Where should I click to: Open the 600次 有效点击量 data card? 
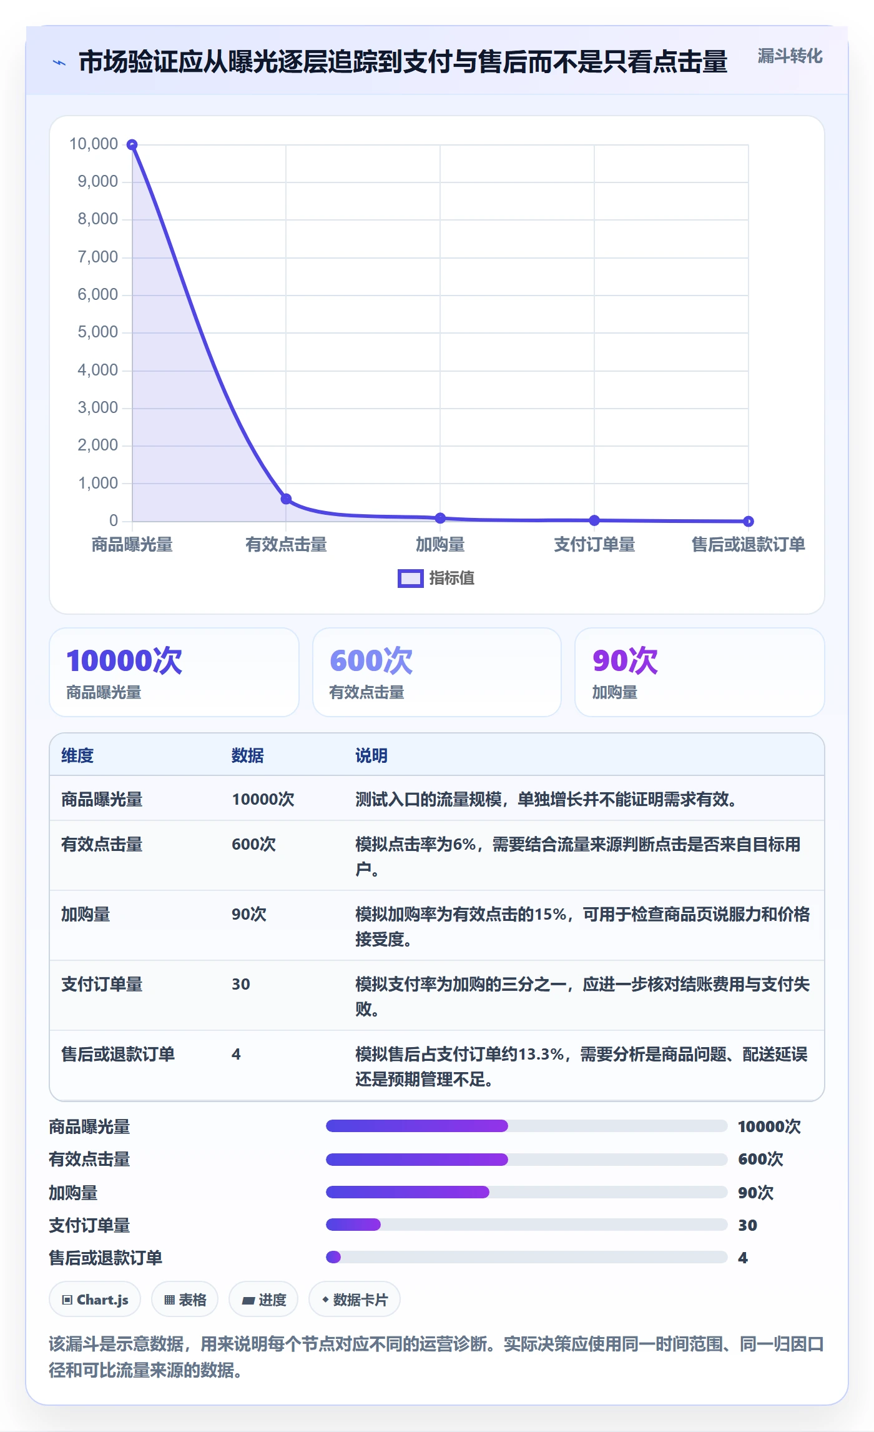437,672
